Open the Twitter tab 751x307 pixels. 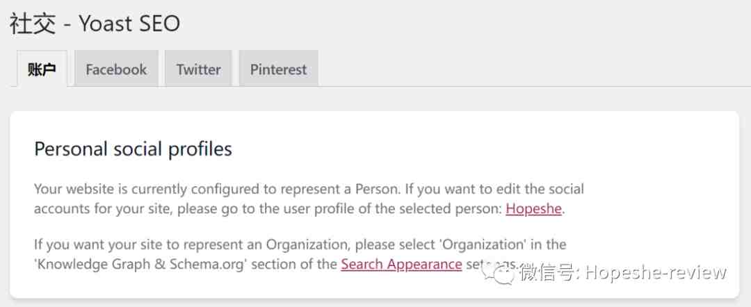click(x=198, y=69)
